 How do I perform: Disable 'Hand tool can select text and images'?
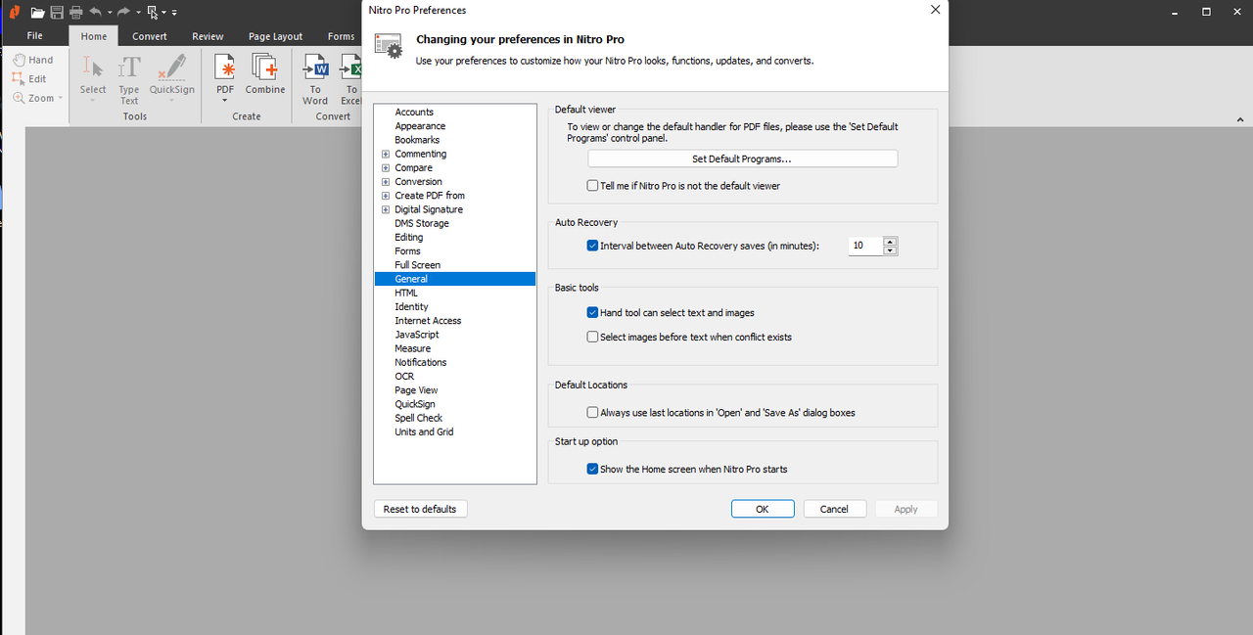pos(592,313)
